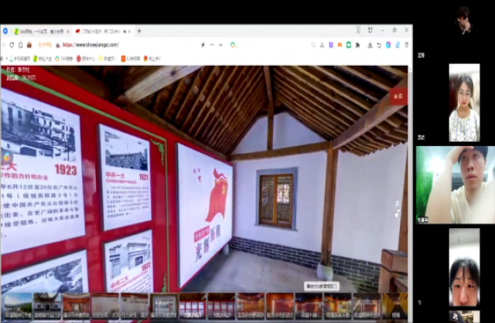Click the 1921 first congress exhibit panel
495x323 pixels.
pos(125,177)
